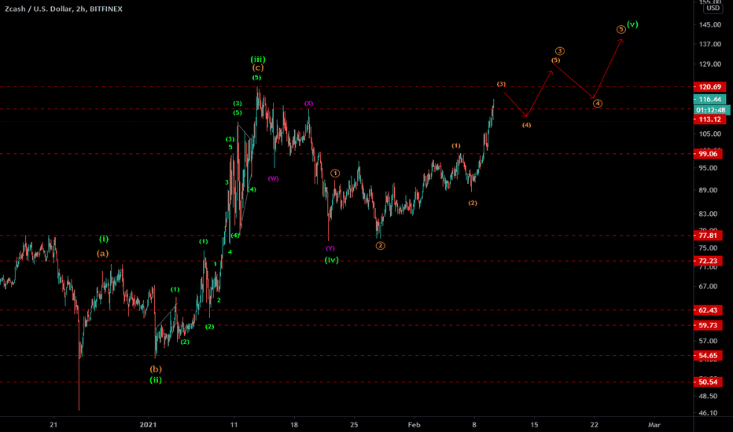Click the Feb label on time axis
Screen dimensions: 733x432
tap(414, 425)
